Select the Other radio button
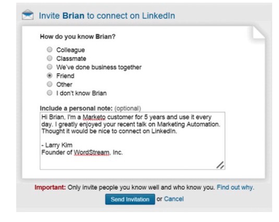 (x=49, y=84)
